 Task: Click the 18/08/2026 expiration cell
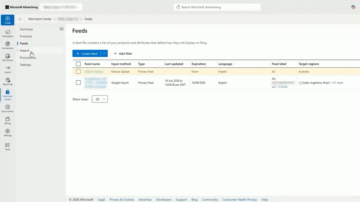[198, 83]
